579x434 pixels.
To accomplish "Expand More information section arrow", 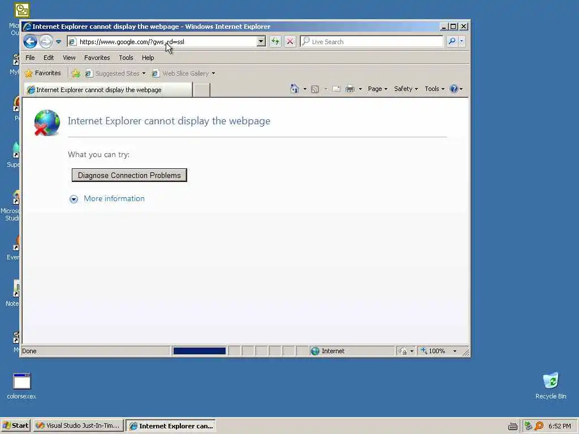I will click(x=74, y=199).
